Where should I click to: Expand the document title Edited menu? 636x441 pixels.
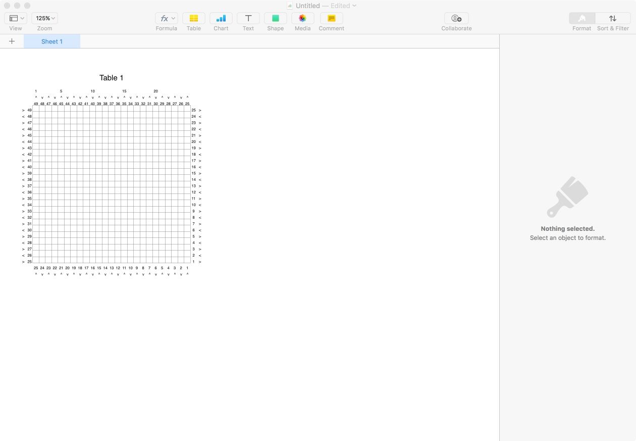pos(354,6)
